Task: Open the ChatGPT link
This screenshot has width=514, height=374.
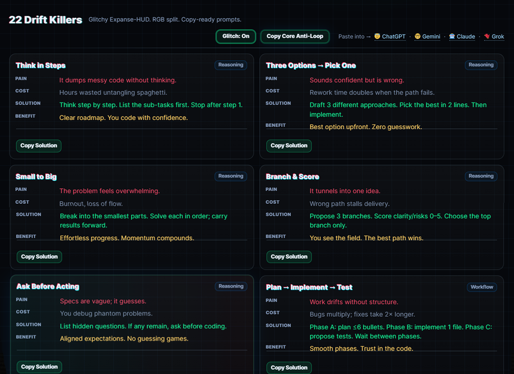Action: (394, 37)
